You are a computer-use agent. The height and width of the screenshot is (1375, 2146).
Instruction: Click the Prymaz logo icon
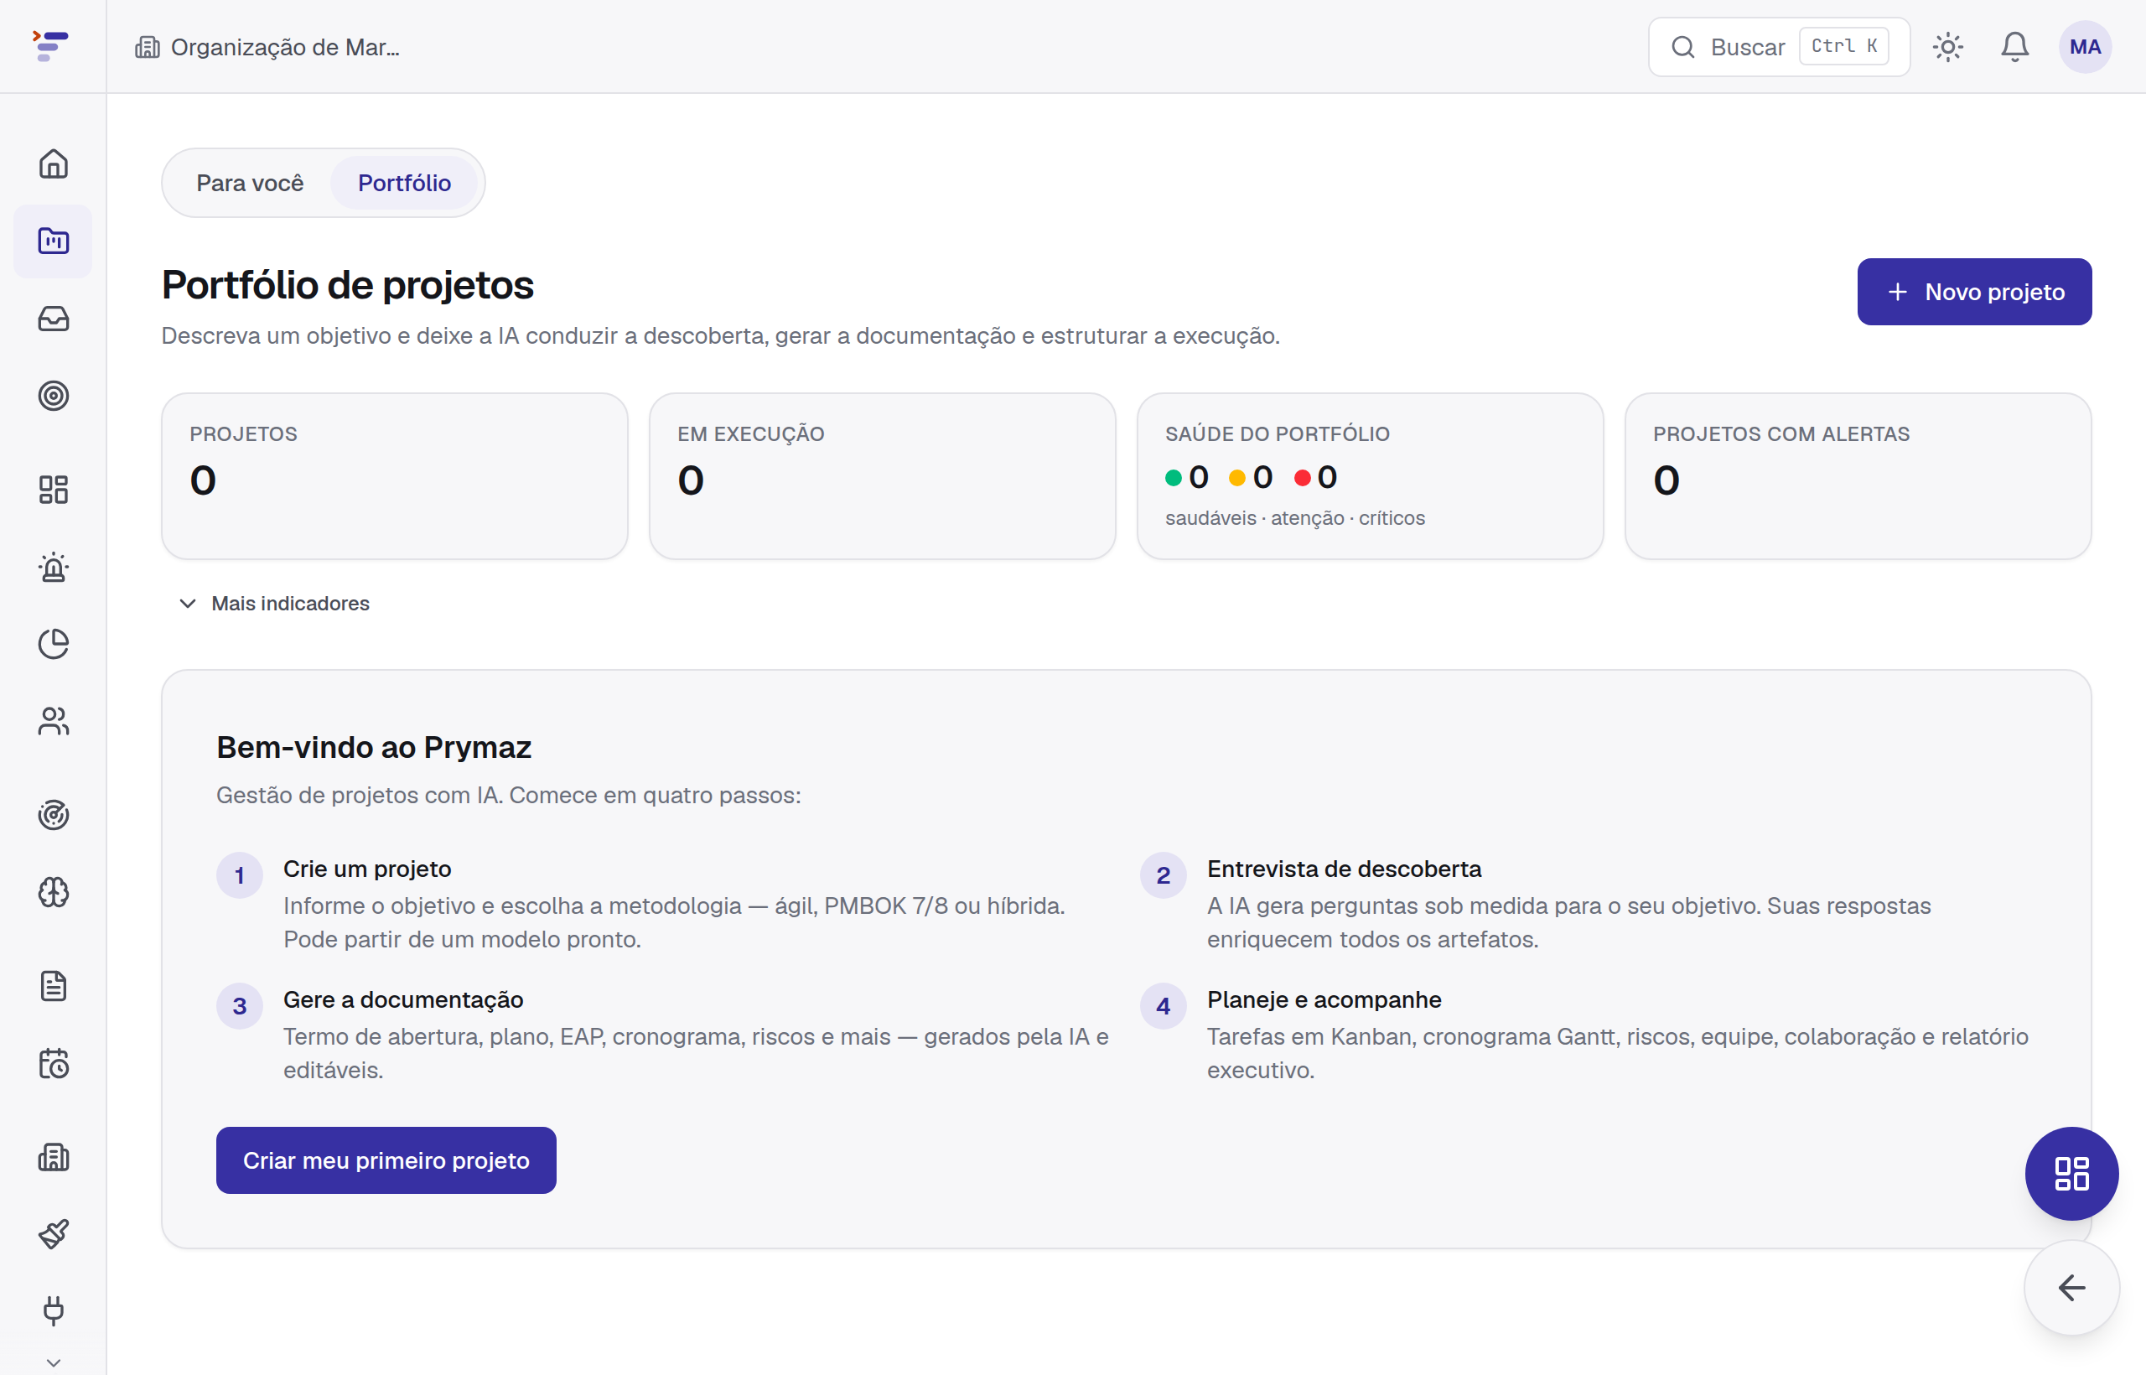(x=51, y=46)
